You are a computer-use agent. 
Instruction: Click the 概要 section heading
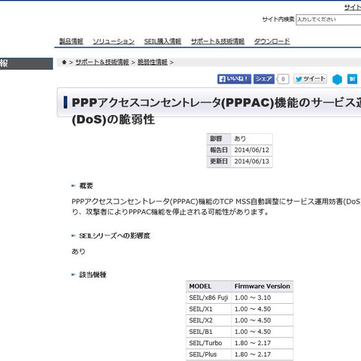coord(86,186)
